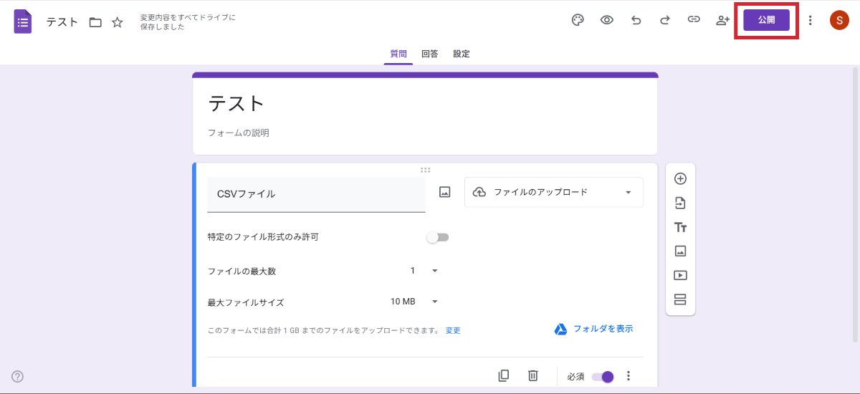Open the theme customization palette icon
The height and width of the screenshot is (394, 860).
[578, 20]
